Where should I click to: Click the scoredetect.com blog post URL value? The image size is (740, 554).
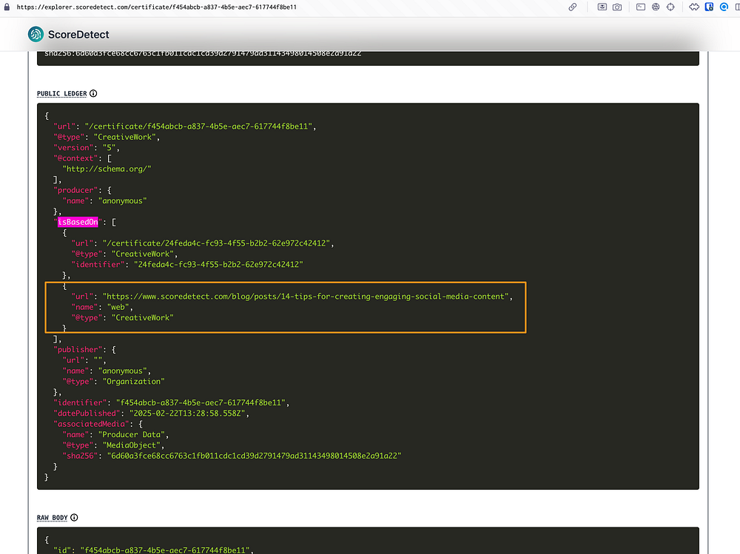[306, 297]
